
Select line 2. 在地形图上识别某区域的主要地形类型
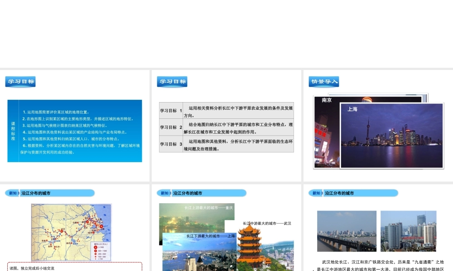click(78, 119)
